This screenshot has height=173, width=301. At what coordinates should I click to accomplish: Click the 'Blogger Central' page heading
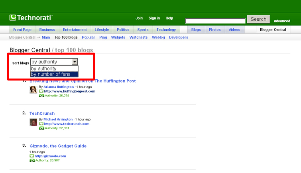point(30,50)
